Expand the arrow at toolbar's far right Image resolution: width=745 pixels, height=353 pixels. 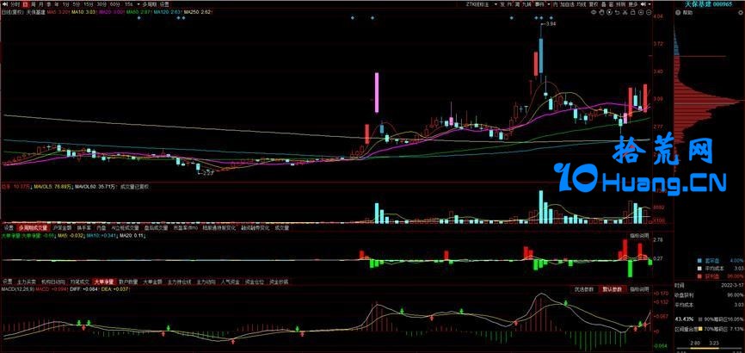[x=650, y=4]
